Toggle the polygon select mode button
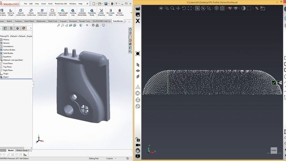Screen dimensions: 286x161 click(x=203, y=8)
